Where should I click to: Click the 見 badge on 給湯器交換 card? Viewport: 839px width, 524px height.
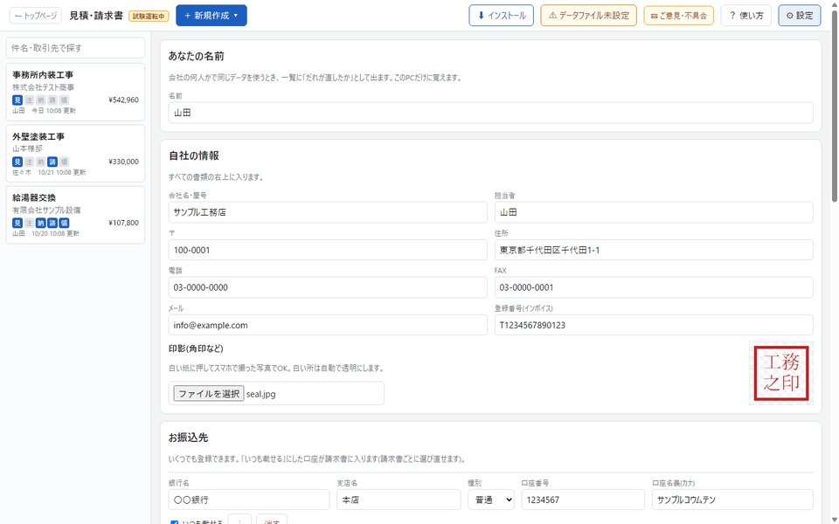pos(17,223)
